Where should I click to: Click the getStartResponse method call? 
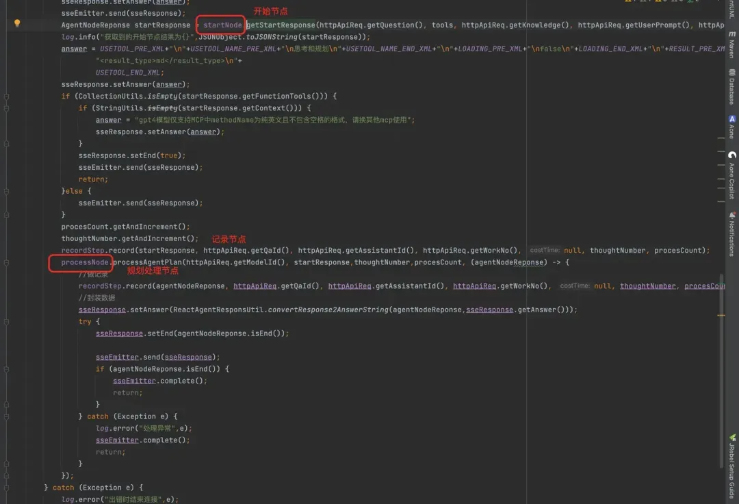281,25
